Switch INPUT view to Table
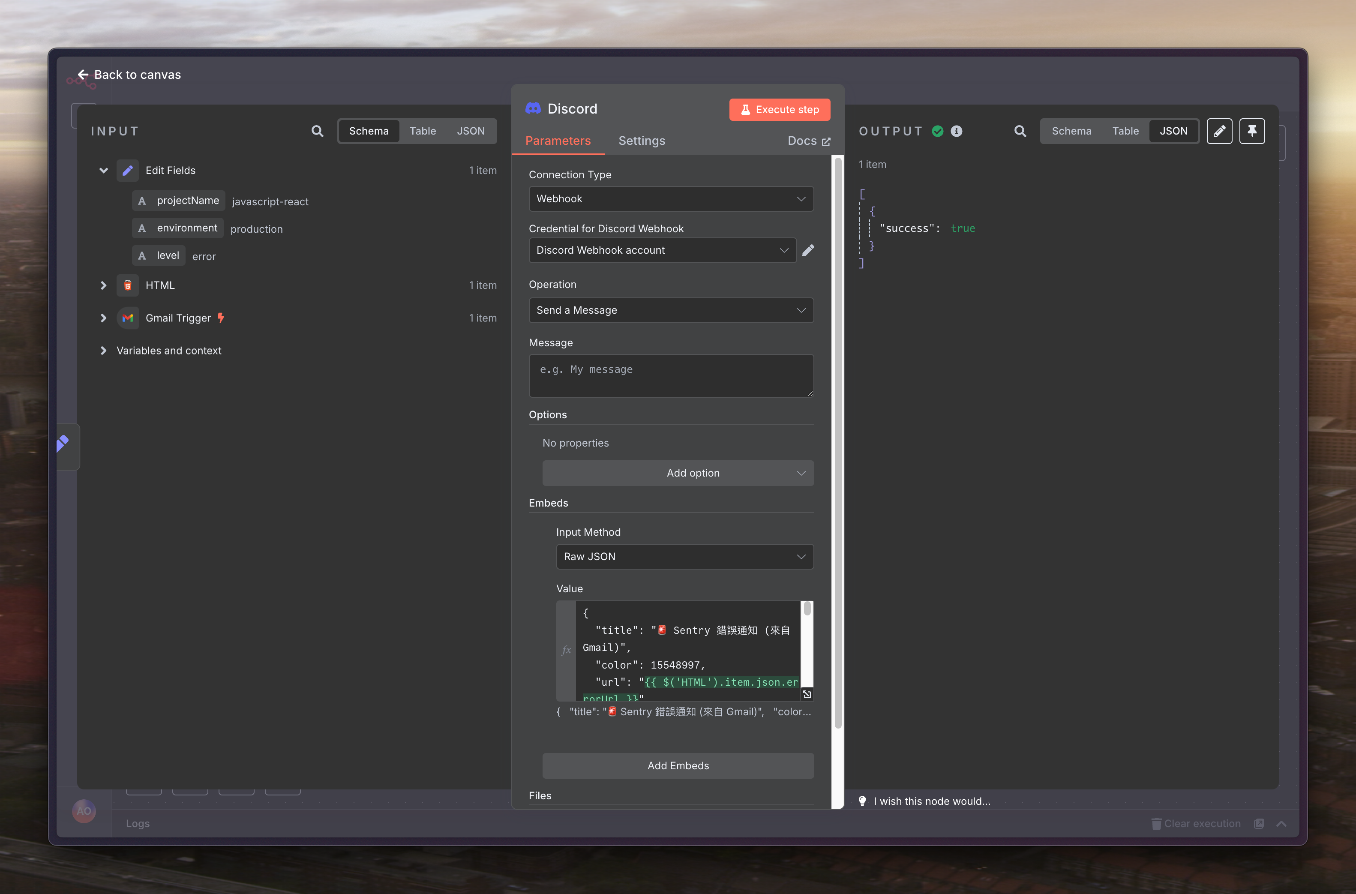Screen dimensions: 1356x894 click(x=423, y=131)
